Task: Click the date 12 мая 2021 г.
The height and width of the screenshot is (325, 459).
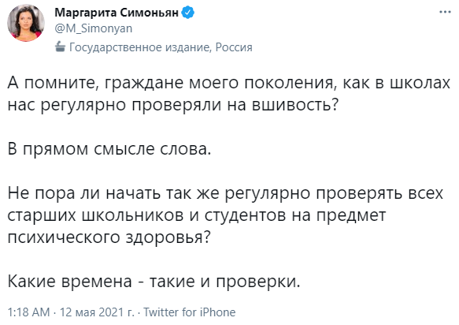Action: [97, 312]
